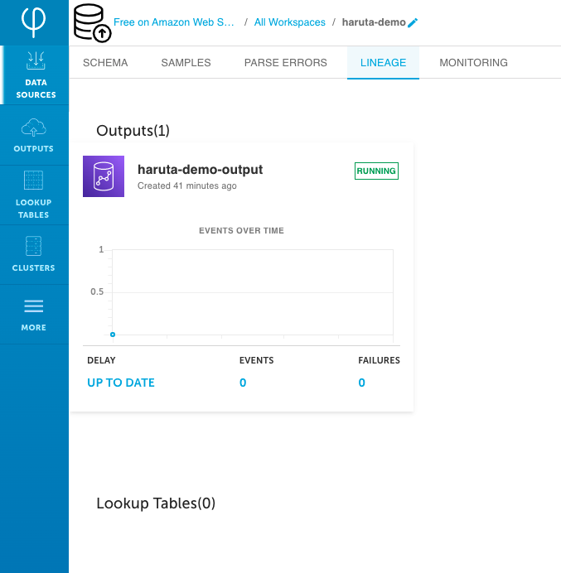Click the data source database icon
The width and height of the screenshot is (561, 573).
click(92, 22)
